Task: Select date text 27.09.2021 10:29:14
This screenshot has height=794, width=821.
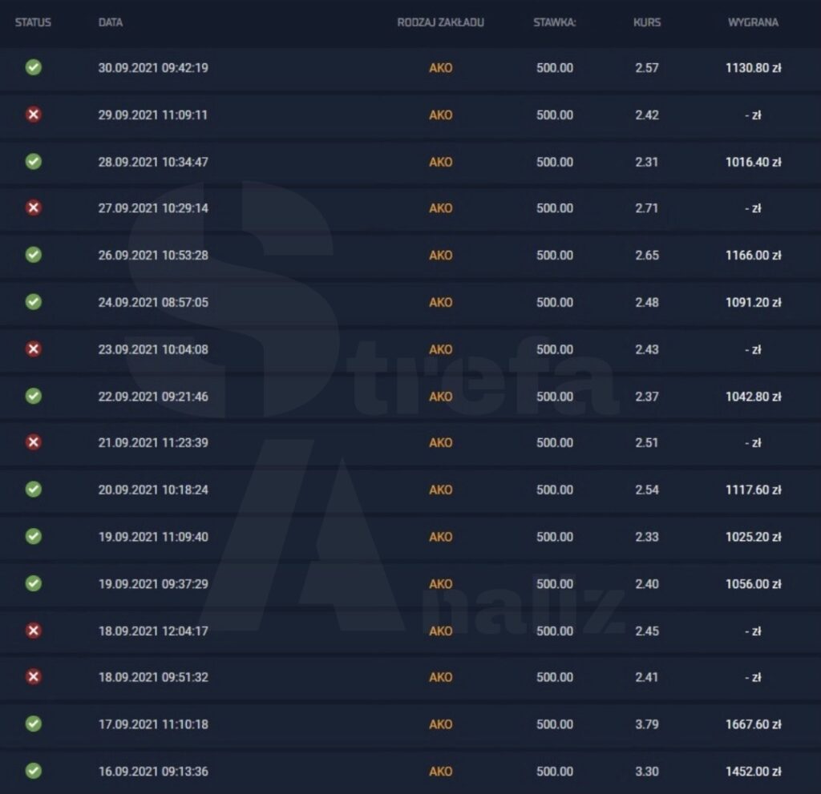Action: [x=153, y=208]
